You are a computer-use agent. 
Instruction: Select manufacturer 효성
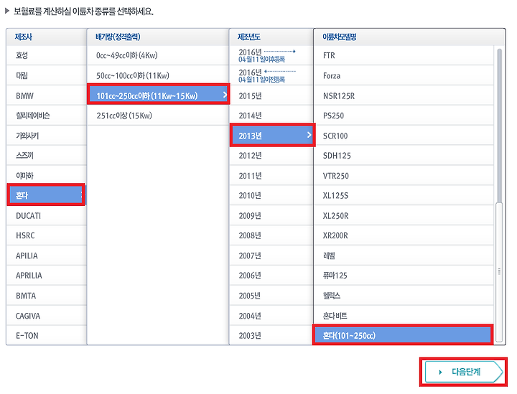[47, 55]
